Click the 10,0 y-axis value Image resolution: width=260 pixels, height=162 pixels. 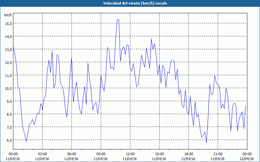pyautogui.click(x=8, y=88)
